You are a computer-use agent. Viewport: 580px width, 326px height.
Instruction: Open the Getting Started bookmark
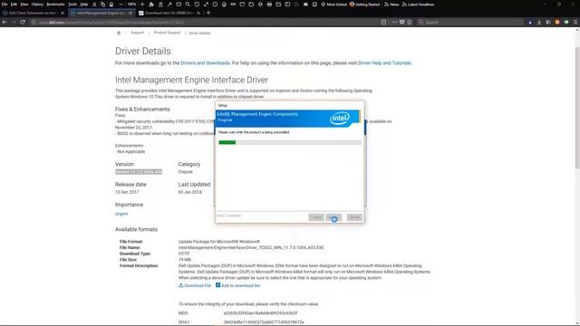pyautogui.click(x=364, y=5)
